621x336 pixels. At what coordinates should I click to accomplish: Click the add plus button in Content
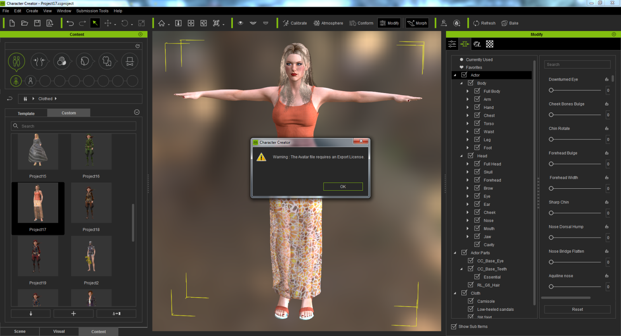tap(73, 314)
